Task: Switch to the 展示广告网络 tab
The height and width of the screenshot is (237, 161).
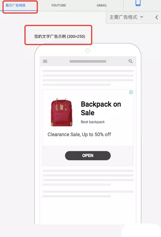Action: point(15,5)
